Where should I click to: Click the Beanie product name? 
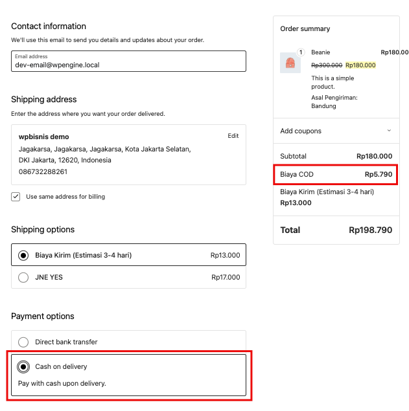pos(320,52)
